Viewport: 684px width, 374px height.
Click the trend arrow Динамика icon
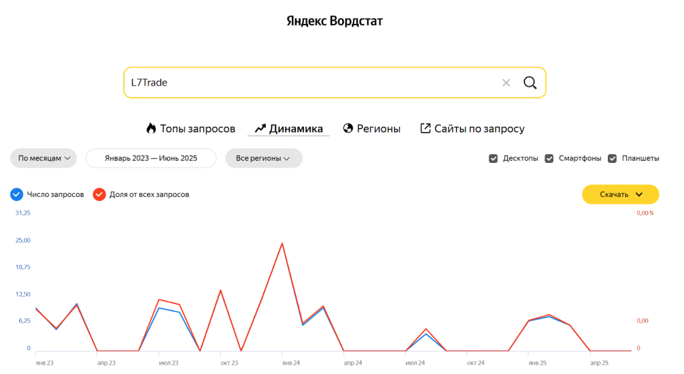261,128
